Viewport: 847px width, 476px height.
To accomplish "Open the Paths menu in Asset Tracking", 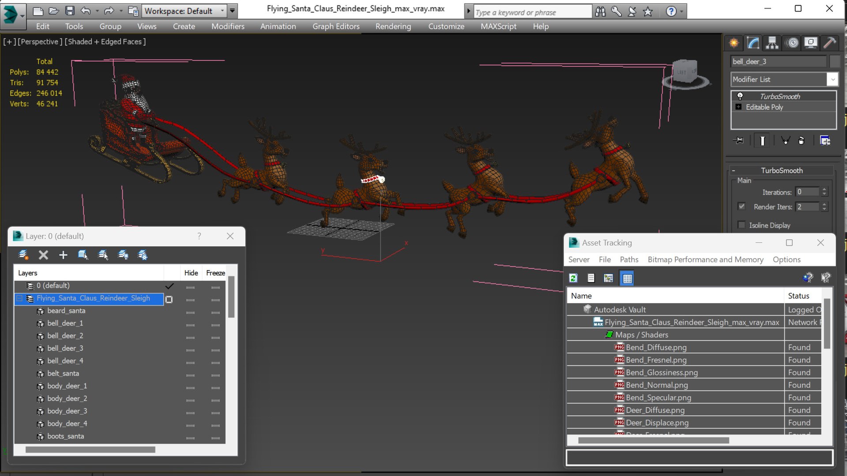I will 629,260.
